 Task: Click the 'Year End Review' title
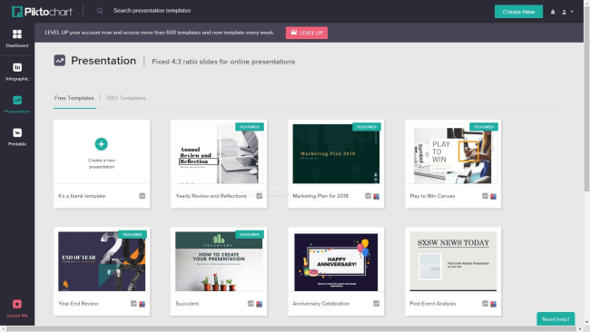coord(78,303)
